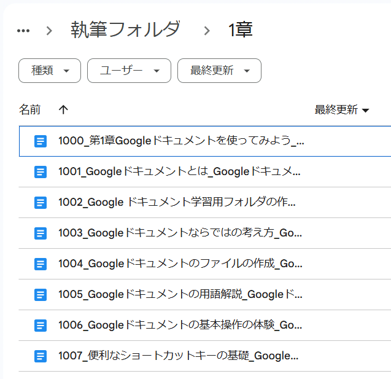This screenshot has width=391, height=379.
Task: Open the 最終更新 filter chip dropdown
Action: 220,71
